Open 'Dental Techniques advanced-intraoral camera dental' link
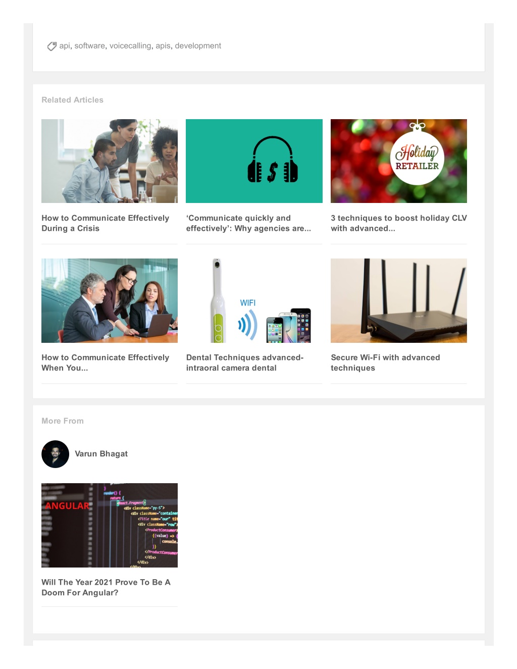Screen dimensions: 517x669 [x=245, y=363]
